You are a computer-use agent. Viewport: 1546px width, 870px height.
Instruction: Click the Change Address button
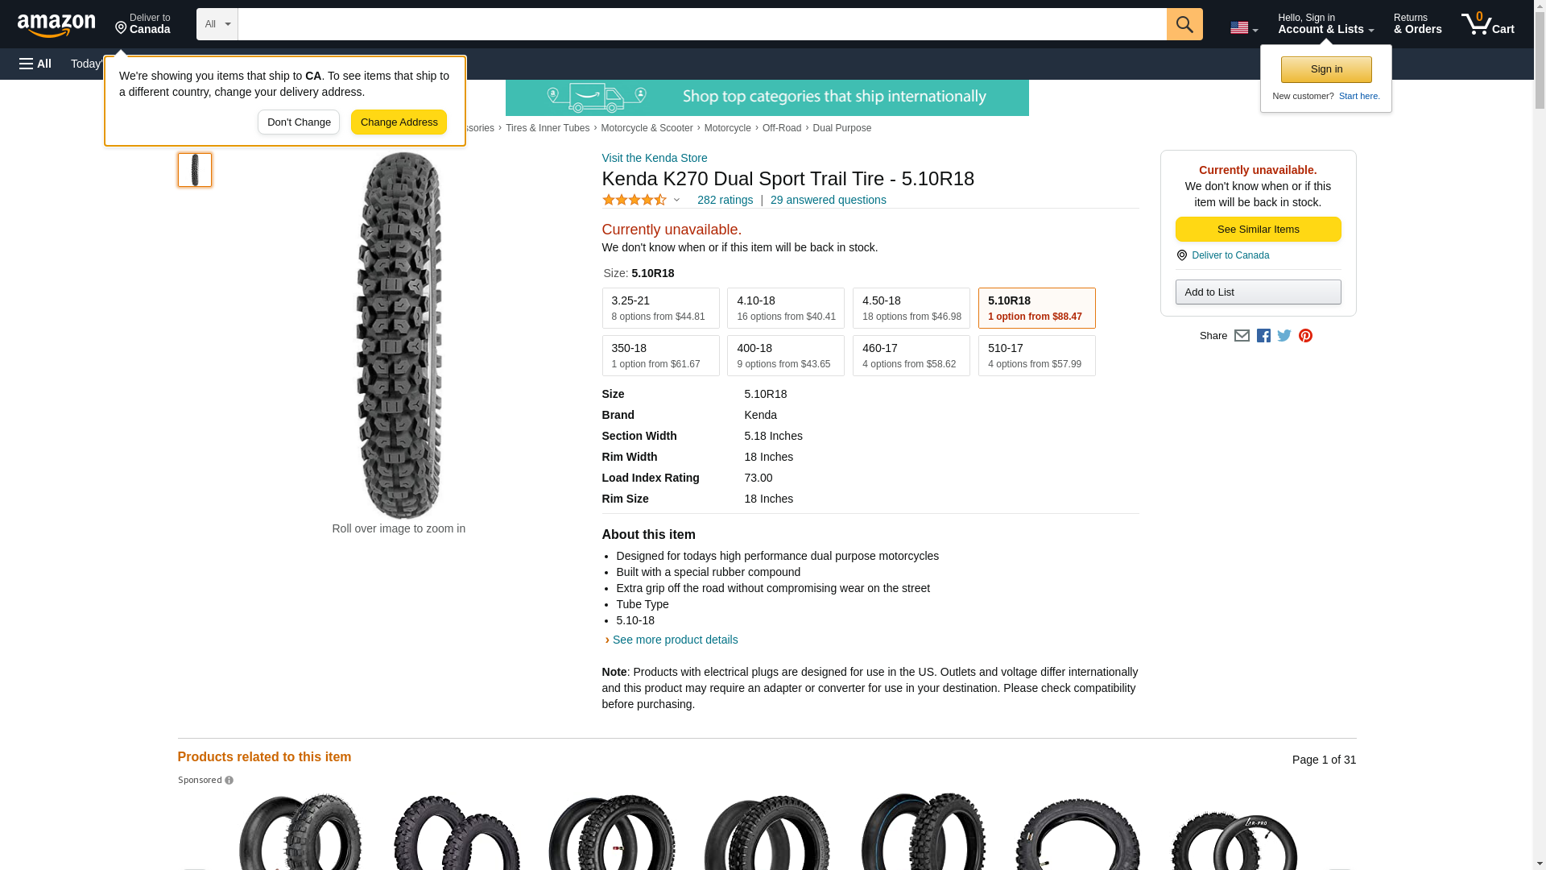(399, 122)
